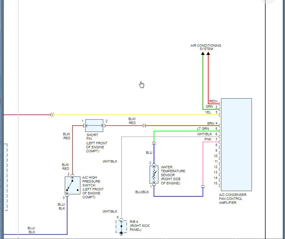Click amplifier pin number 5
The image size is (285, 239).
point(216,129)
